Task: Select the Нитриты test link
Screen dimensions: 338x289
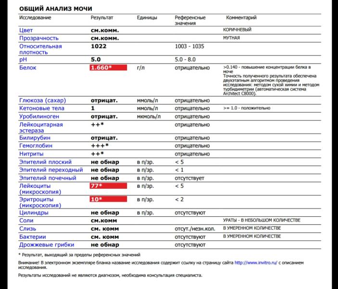Action: click(x=33, y=154)
